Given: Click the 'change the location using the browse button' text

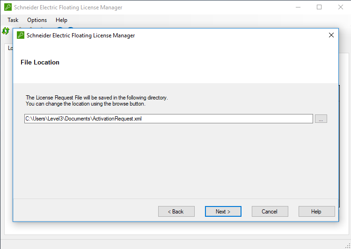Looking at the screenshot, I should pos(86,104).
